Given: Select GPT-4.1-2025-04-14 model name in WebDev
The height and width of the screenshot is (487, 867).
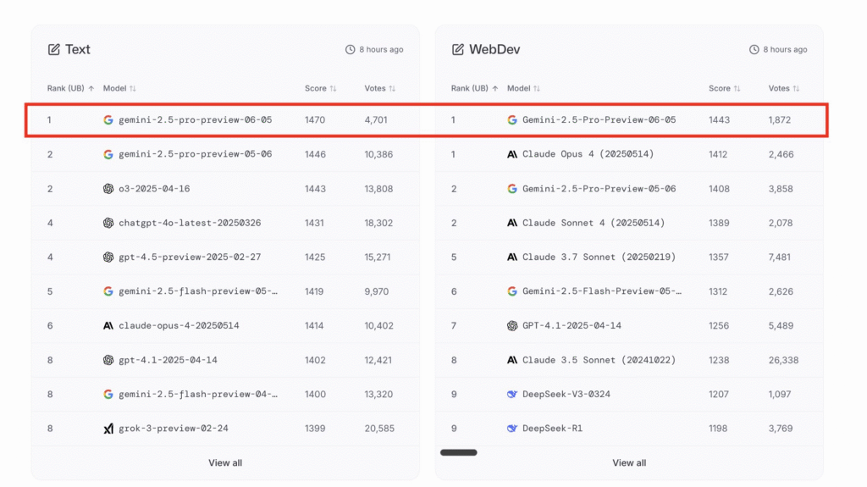Looking at the screenshot, I should [x=572, y=325].
